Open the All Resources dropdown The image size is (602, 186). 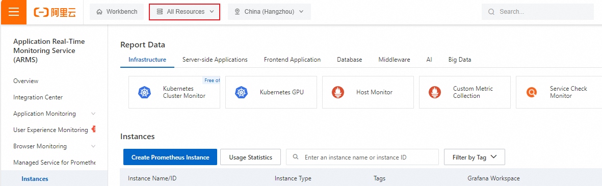click(185, 12)
